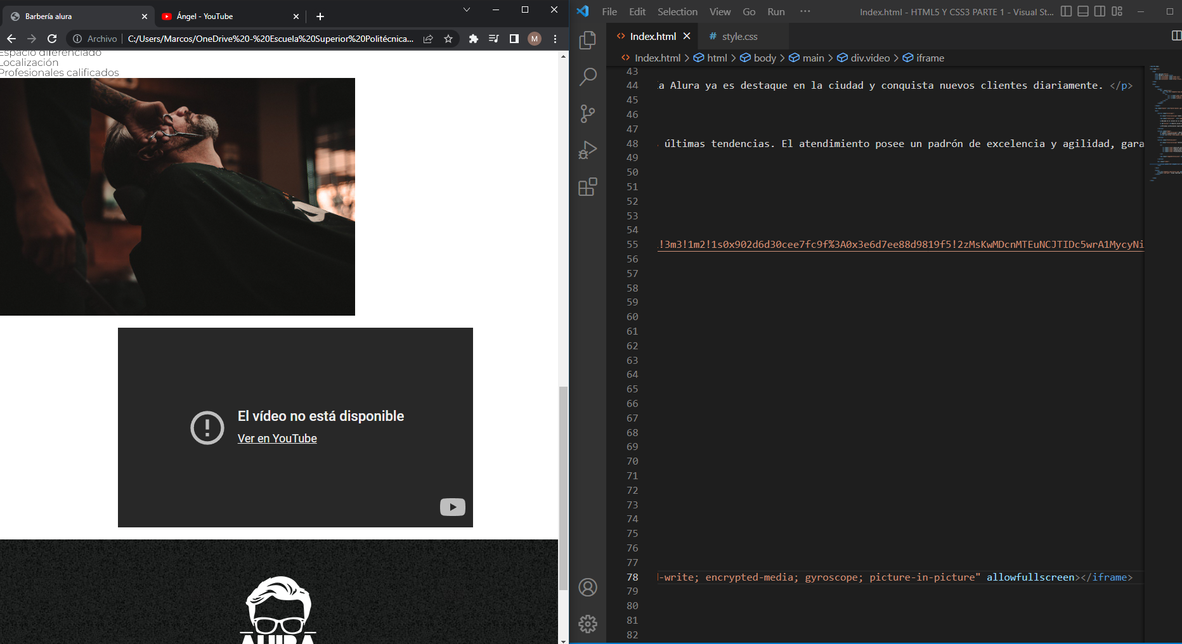
Task: Click the Chrome address bar URL
Action: click(x=271, y=39)
